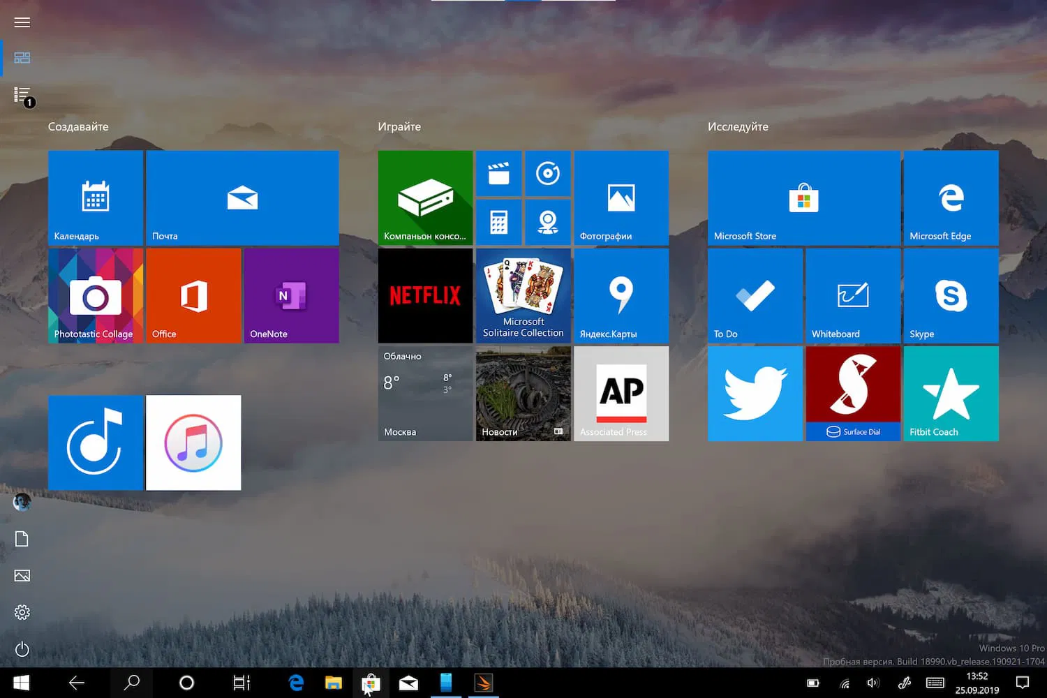Switch to the pinned tiles view
This screenshot has height=698, width=1047.
point(22,58)
